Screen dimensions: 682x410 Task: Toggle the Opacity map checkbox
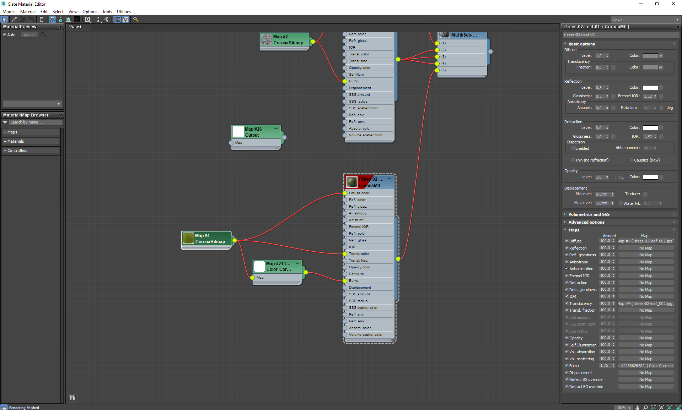(567, 338)
